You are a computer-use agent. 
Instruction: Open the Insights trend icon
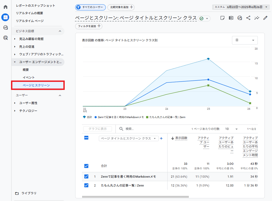[x=240, y=18]
